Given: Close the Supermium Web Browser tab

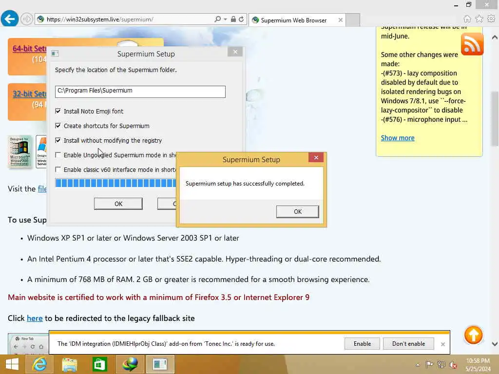Looking at the screenshot, I should (341, 20).
